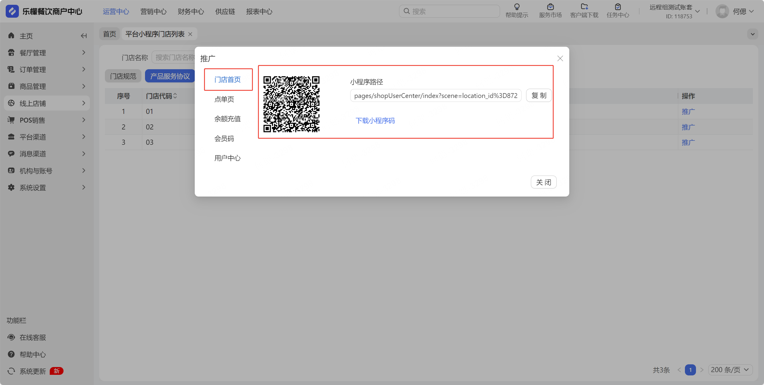Expand 餐厅管理 submenu chevron

pyautogui.click(x=84, y=53)
